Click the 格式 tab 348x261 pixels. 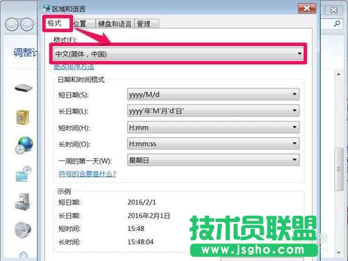[x=58, y=23]
